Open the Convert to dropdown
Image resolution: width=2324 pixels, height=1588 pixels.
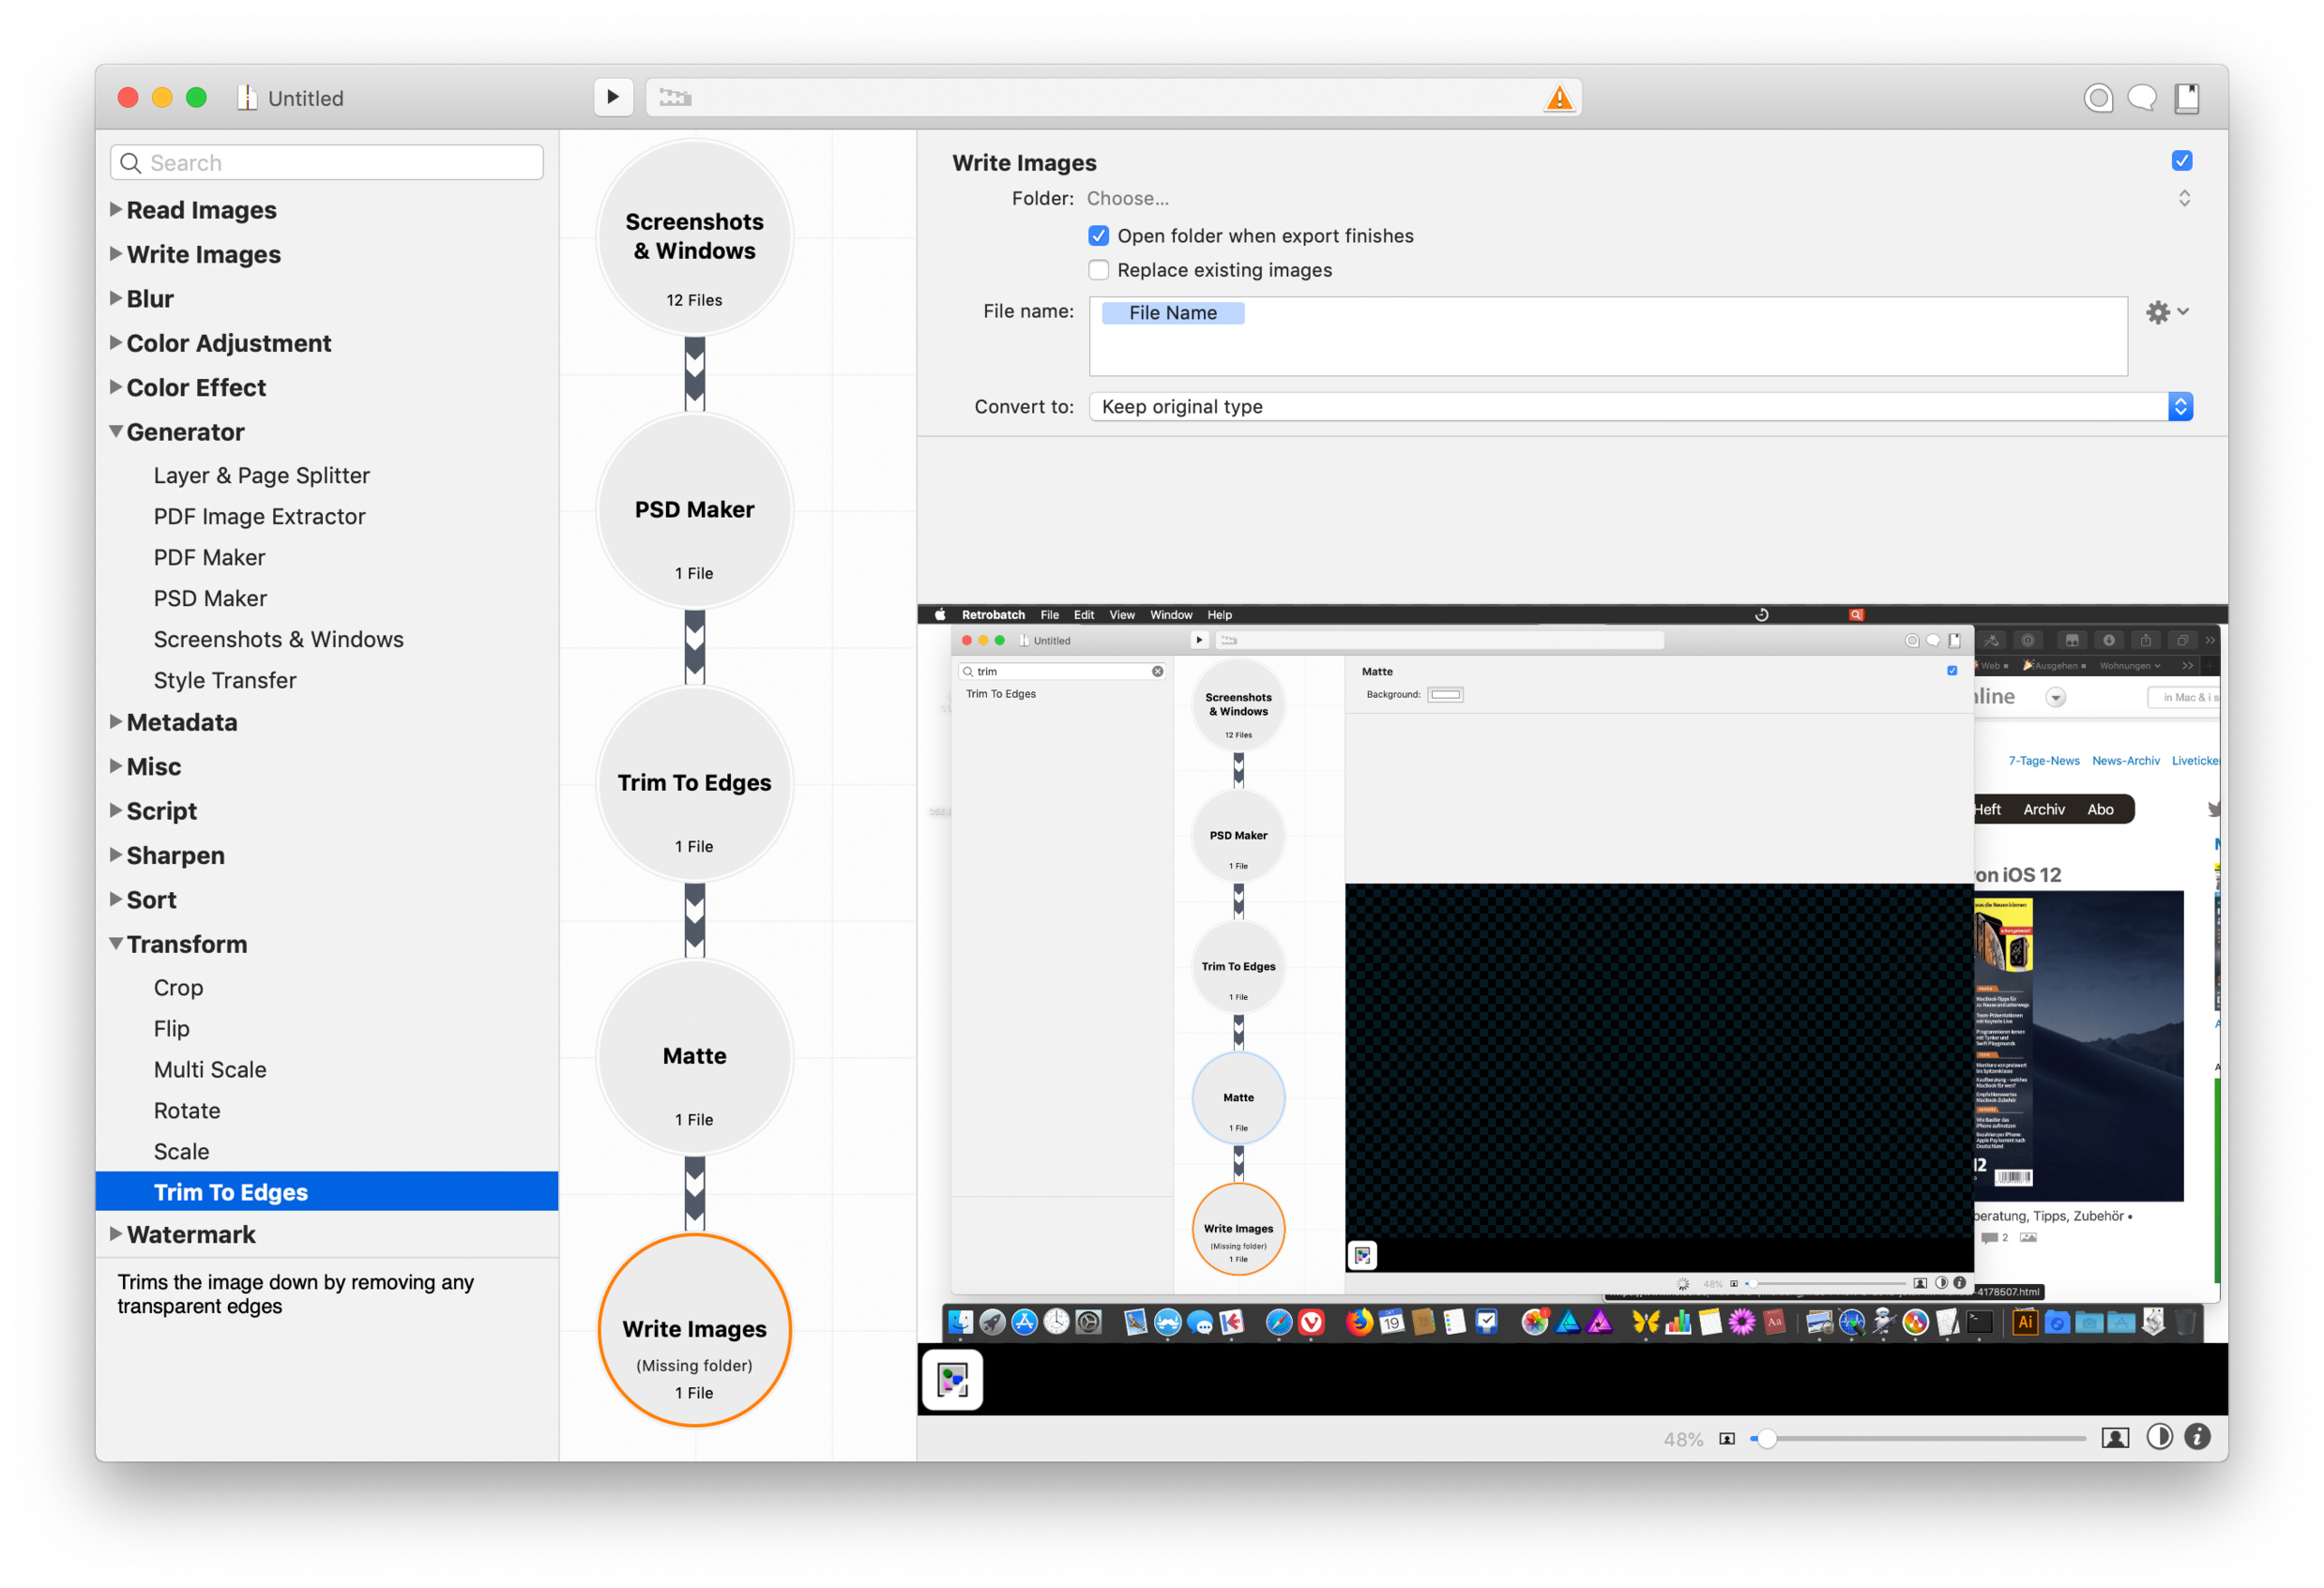tap(1640, 407)
